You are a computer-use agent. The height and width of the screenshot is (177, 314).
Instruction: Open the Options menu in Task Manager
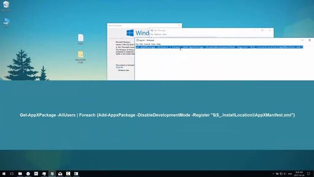pyautogui.click(x=158, y=34)
